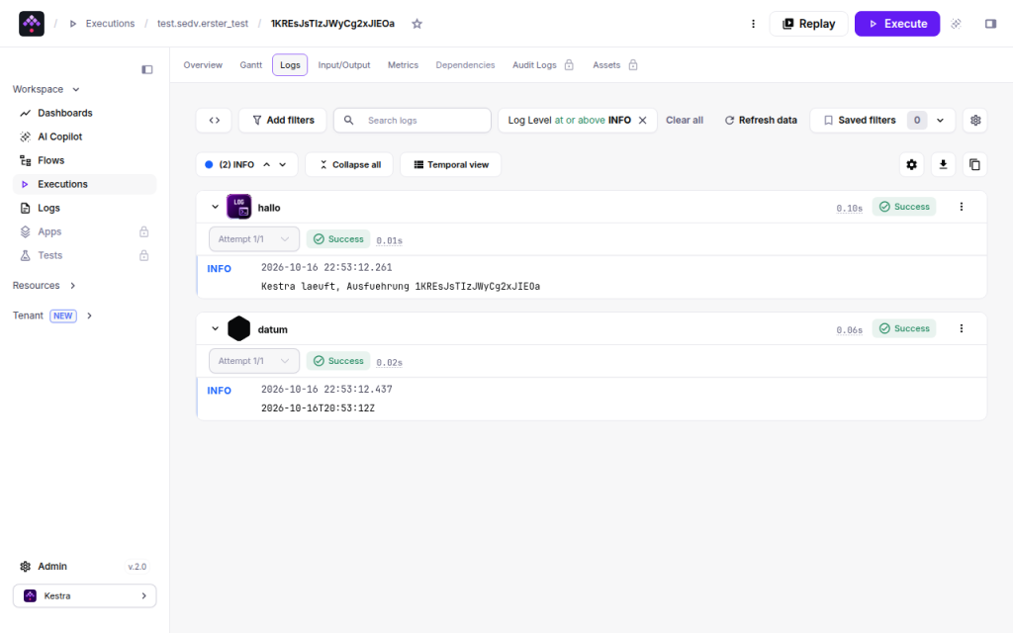Toggle the right side panel icon

pyautogui.click(x=990, y=24)
